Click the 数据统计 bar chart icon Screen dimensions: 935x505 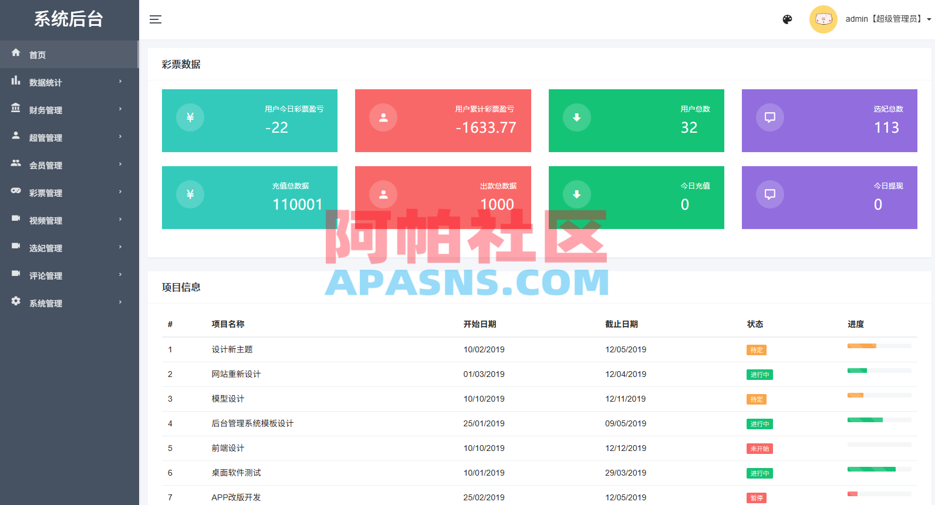click(x=16, y=80)
